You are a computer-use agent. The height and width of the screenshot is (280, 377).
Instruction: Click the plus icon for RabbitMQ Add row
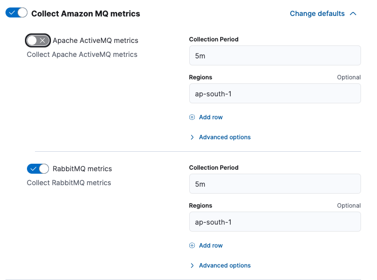(192, 246)
